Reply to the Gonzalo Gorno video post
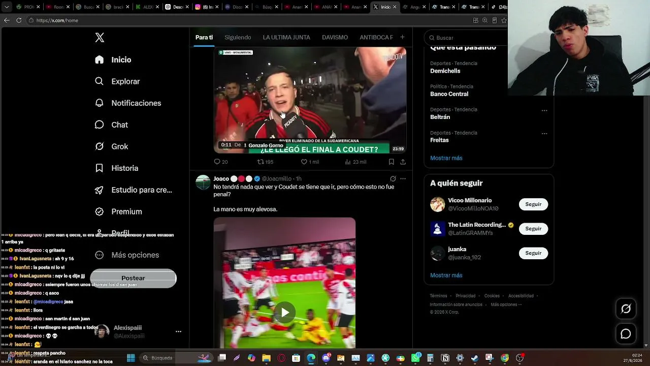650x366 pixels. point(220,162)
